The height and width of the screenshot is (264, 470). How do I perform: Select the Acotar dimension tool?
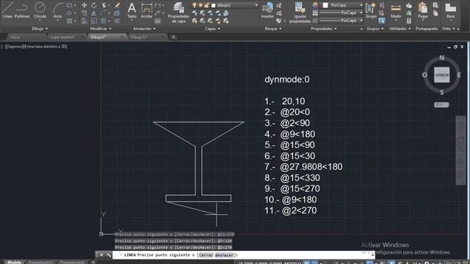[147, 10]
